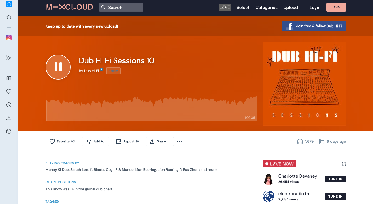This screenshot has height=204, width=373.
Task: Open the Share options
Action: pos(158,141)
